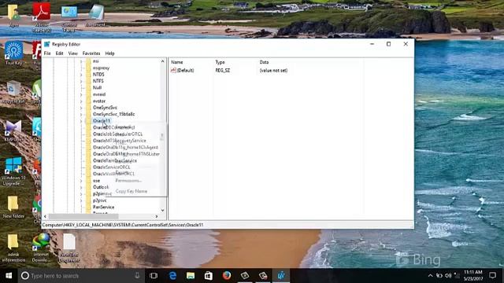Open the Edit menu
This screenshot has height=283, width=504.
pos(59,53)
